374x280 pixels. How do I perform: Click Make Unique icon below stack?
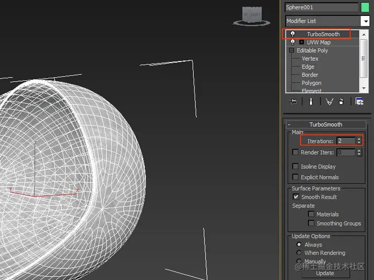tap(330, 102)
